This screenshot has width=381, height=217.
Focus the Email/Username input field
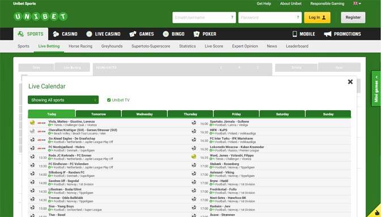pyautogui.click(x=204, y=18)
